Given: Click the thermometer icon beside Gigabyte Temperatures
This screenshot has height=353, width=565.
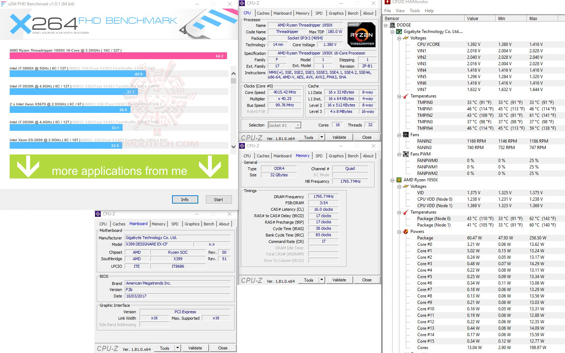Looking at the screenshot, I should (x=406, y=96).
